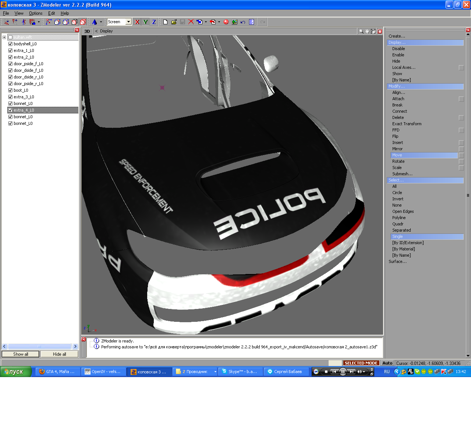471x422 pixels.
Task: Expand the Create... section in command panel
Action: (x=397, y=36)
